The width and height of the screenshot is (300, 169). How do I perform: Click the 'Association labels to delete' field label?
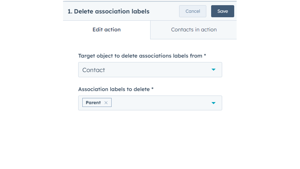(114, 89)
